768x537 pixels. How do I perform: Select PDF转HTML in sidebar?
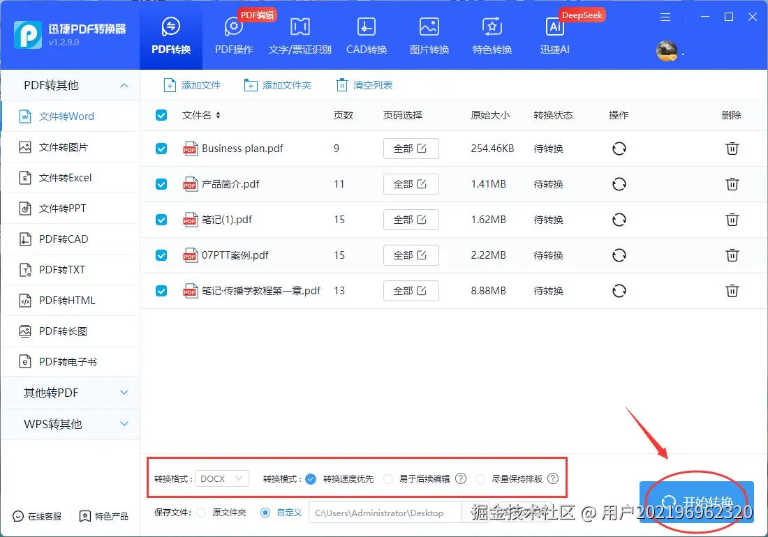(x=71, y=301)
